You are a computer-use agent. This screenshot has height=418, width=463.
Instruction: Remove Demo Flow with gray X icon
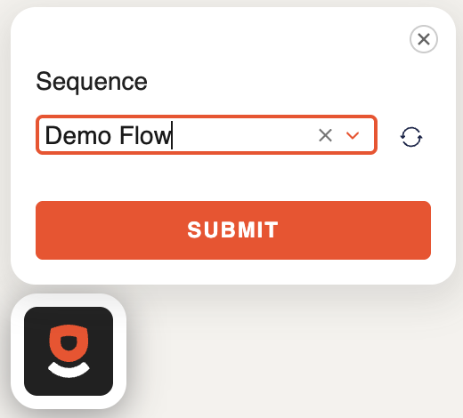(x=325, y=135)
